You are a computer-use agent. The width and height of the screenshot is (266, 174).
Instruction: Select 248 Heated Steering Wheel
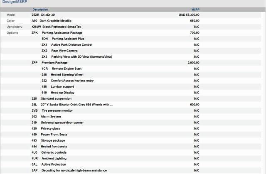62,75
